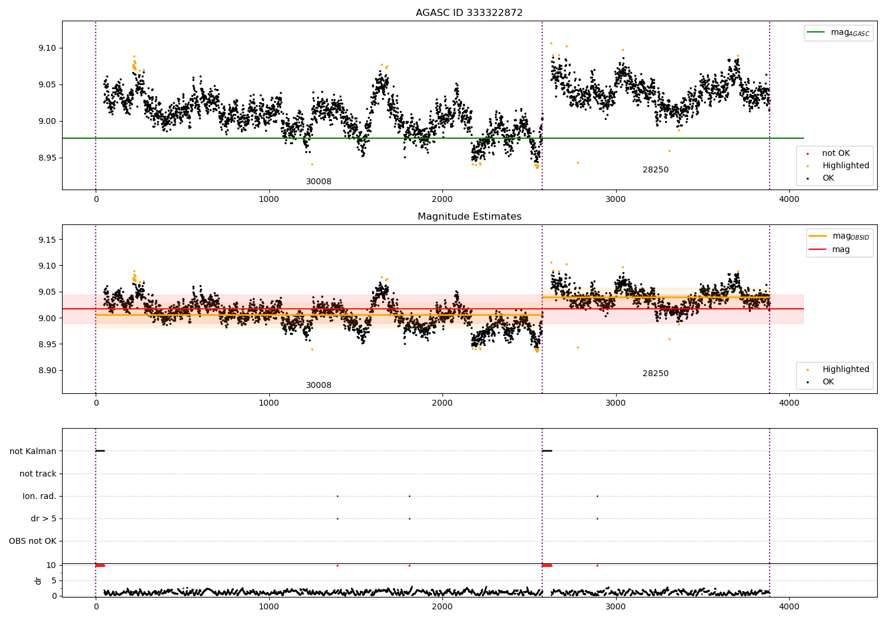The image size is (886, 620).
Task: Click the 1000 x-tick under bottom dr plot
Action: (x=269, y=606)
